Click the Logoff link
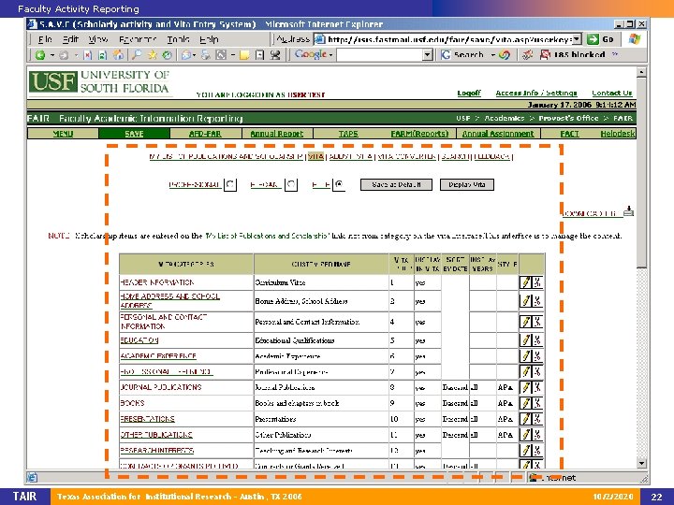This screenshot has height=505, width=674. (x=469, y=93)
